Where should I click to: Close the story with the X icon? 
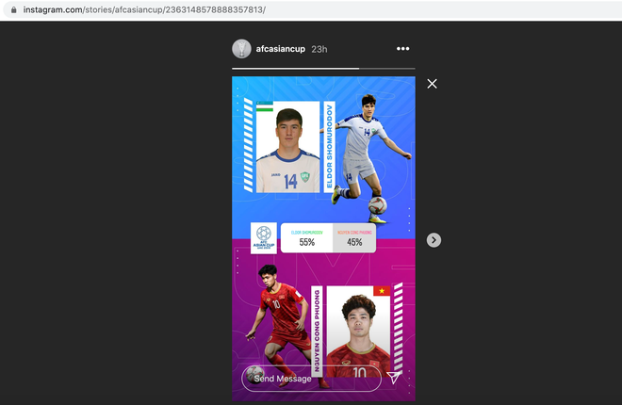point(432,84)
